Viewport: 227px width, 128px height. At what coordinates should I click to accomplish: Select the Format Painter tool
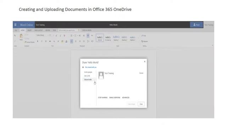coord(29,42)
